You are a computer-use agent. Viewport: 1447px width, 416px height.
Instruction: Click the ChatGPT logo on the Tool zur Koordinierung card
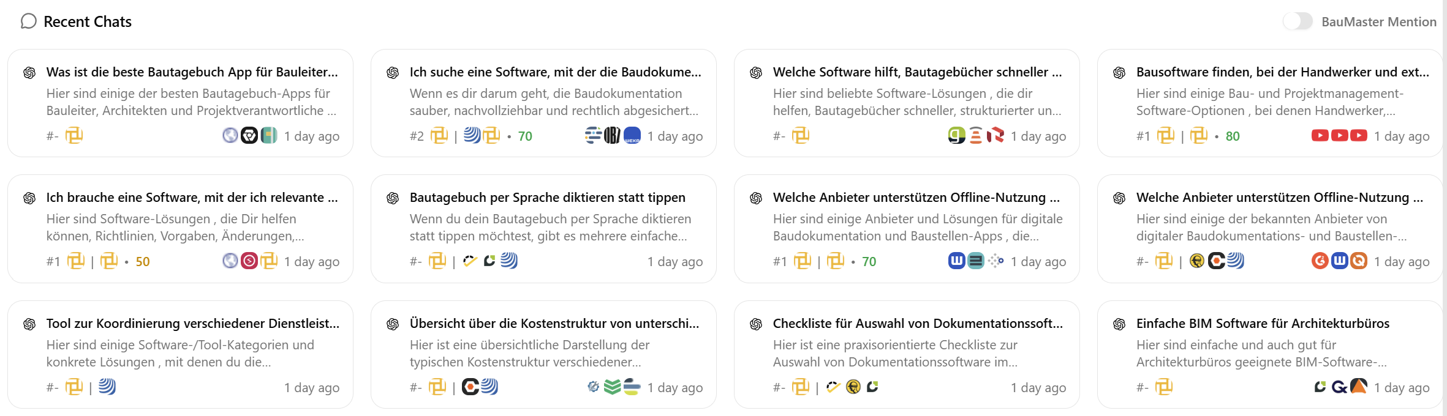[29, 324]
